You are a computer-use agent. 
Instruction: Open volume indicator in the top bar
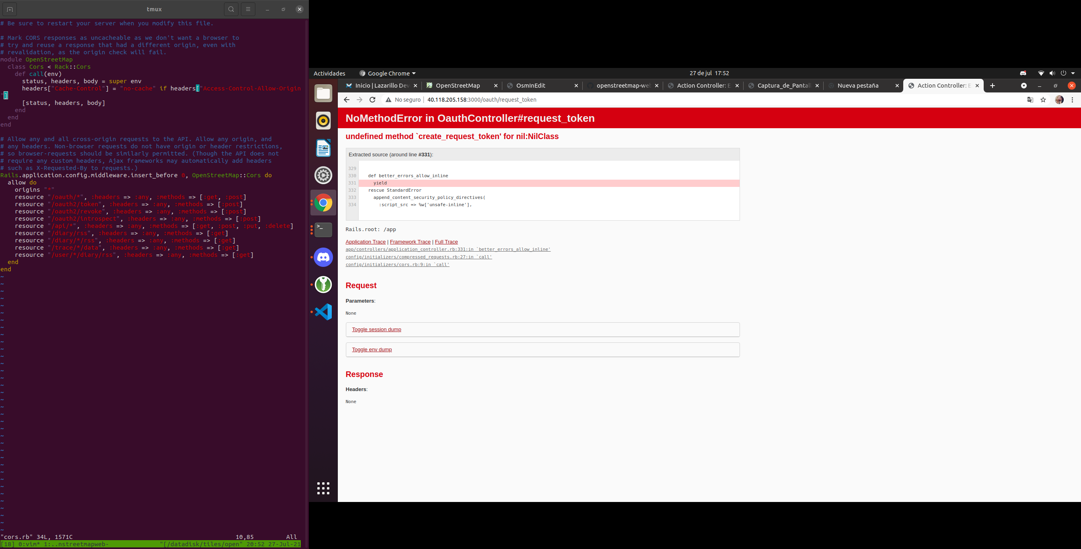(x=1052, y=74)
